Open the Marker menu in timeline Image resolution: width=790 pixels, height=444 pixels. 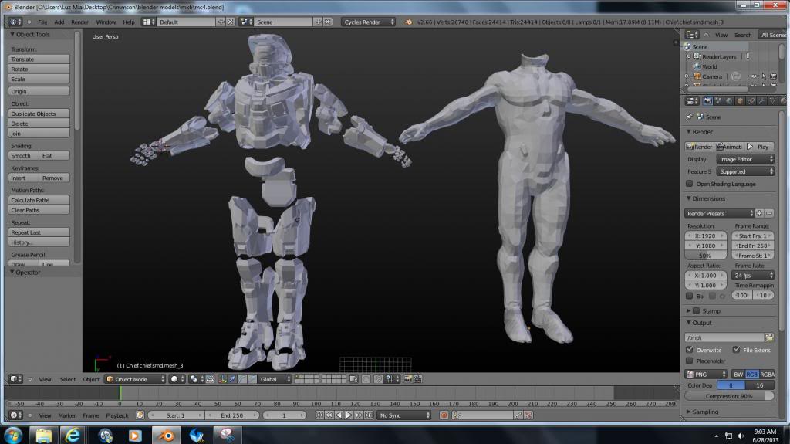click(66, 415)
